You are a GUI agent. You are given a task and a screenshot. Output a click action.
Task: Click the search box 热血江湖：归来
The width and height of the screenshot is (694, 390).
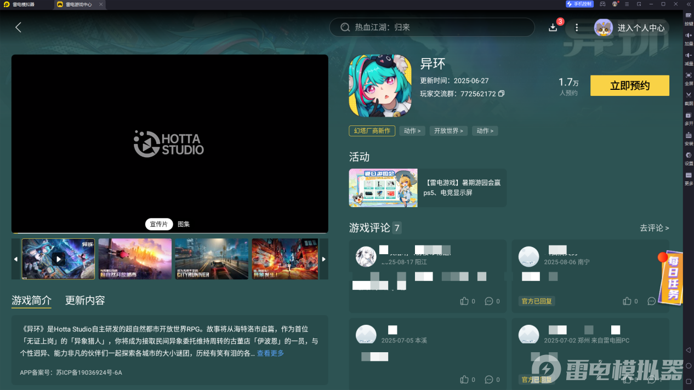(x=431, y=27)
